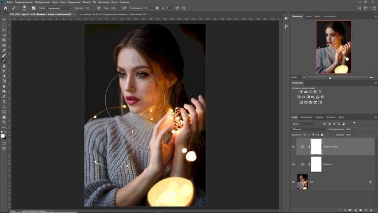
Task: Open the 'Изображение' menu
Action: [42, 2]
